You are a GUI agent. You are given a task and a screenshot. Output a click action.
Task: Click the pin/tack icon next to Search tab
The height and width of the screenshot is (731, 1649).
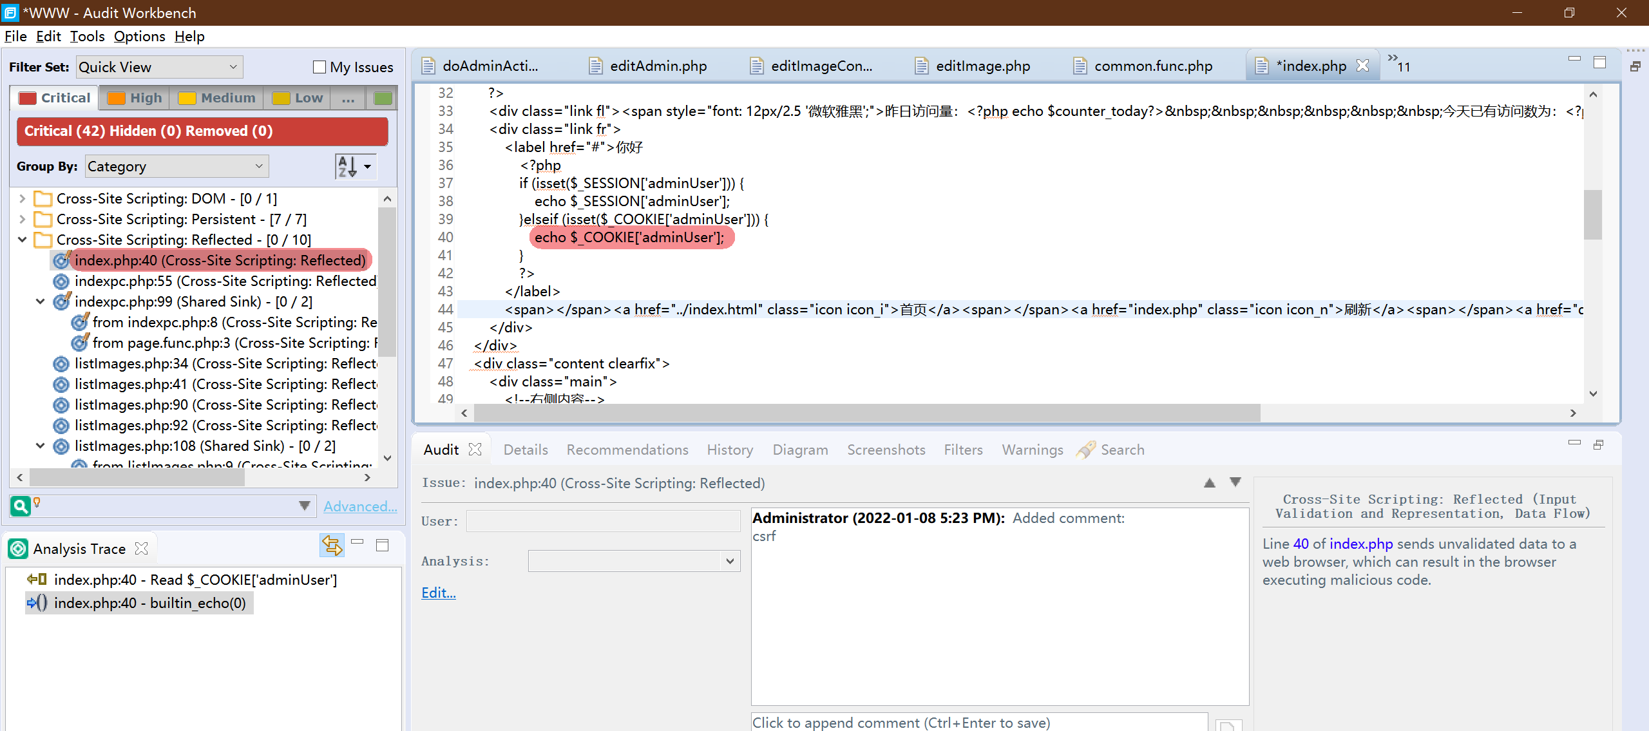coord(1087,449)
